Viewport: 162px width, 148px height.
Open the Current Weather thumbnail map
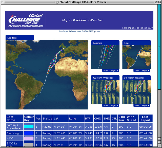105,92
